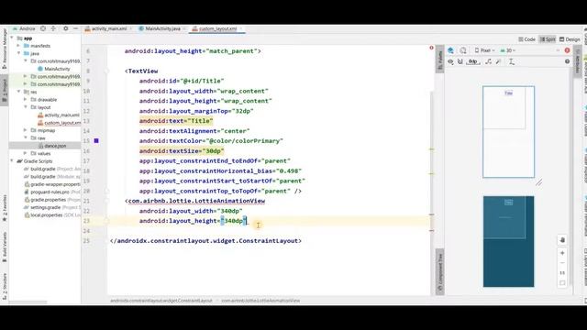This screenshot has width=587, height=330.
Task: Click the infer constraints wand icon
Action: point(498,61)
